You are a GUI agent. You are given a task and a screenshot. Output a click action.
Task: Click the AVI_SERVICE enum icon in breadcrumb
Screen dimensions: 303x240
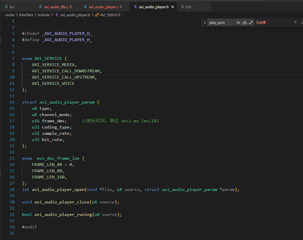coord(97,15)
